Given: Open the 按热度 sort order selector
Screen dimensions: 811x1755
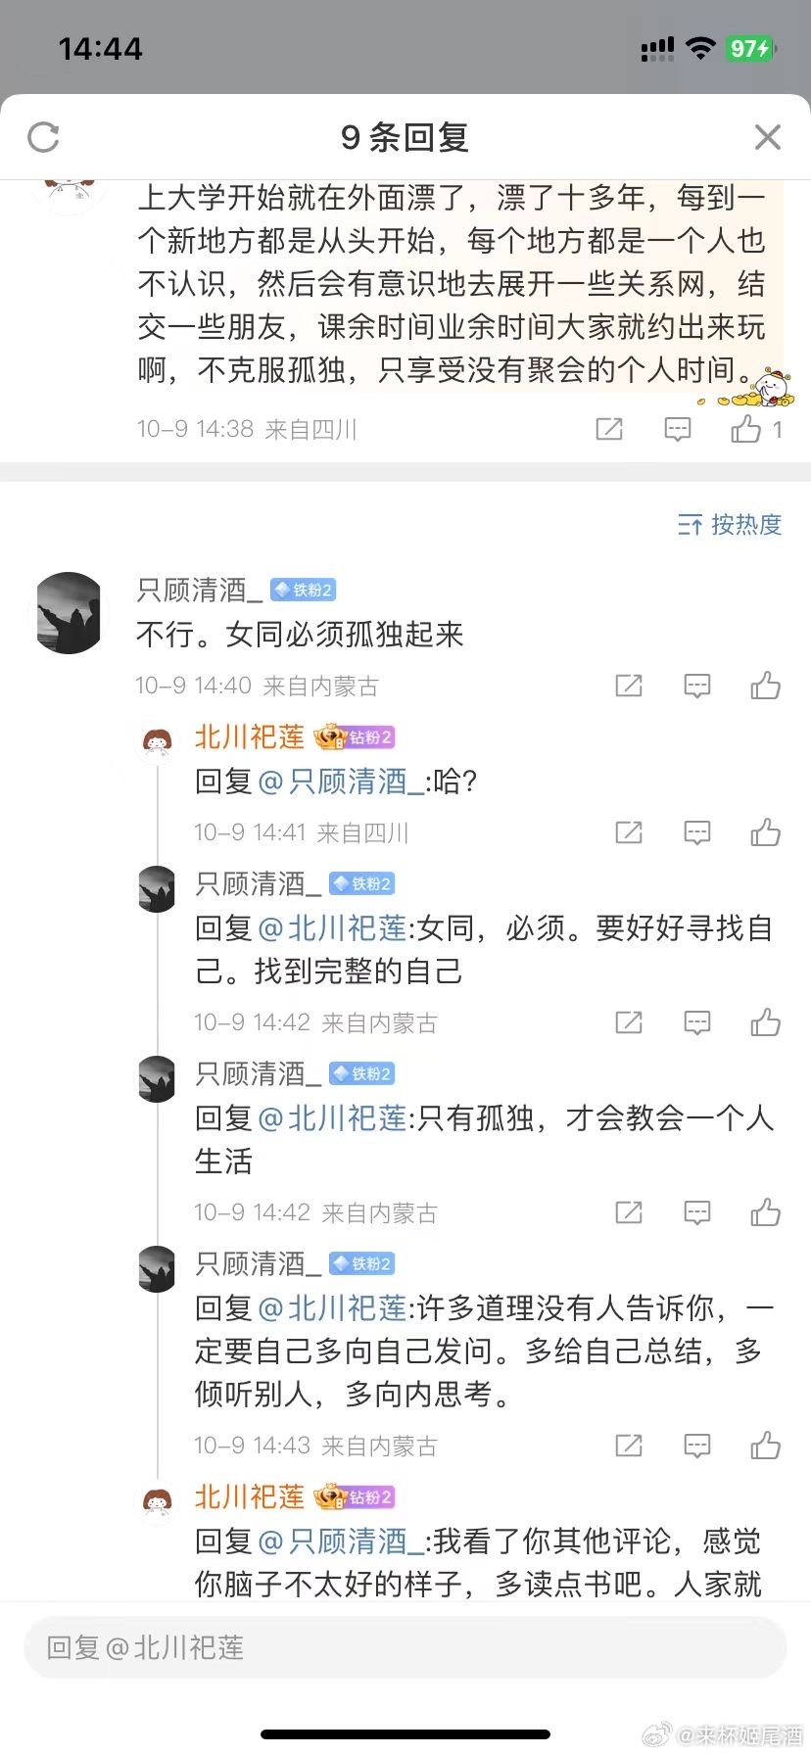Looking at the screenshot, I should (x=731, y=525).
